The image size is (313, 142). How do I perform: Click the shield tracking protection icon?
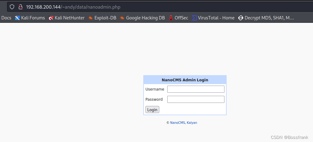coord(12,7)
